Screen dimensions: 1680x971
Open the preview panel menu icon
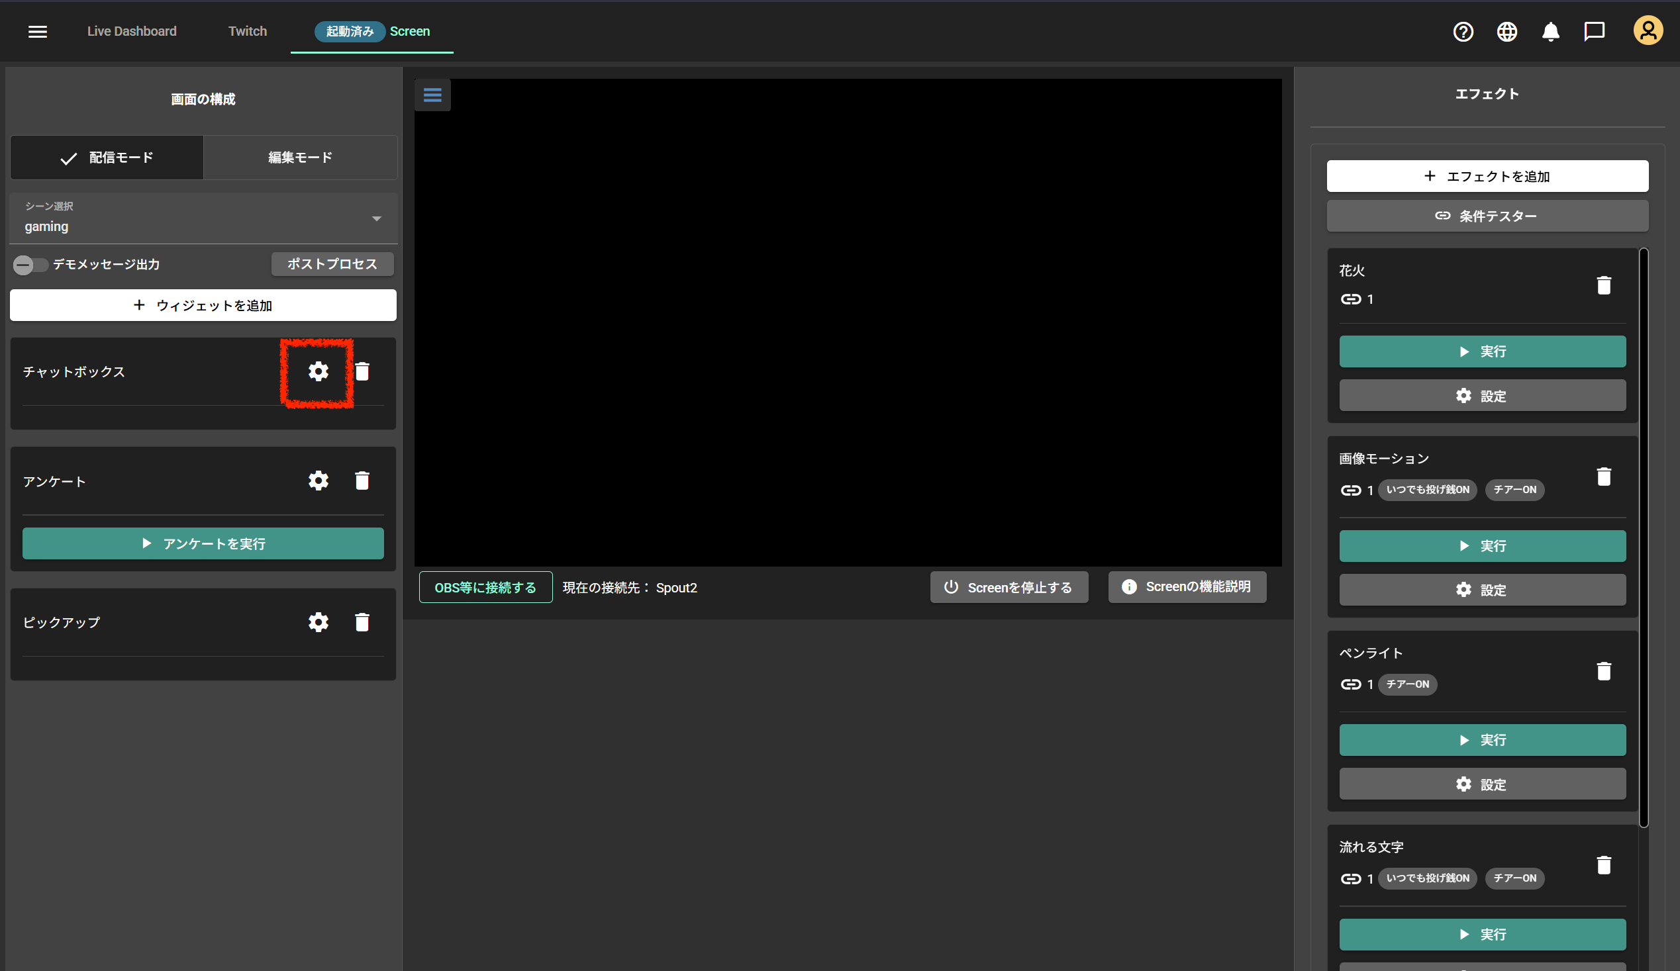point(432,95)
